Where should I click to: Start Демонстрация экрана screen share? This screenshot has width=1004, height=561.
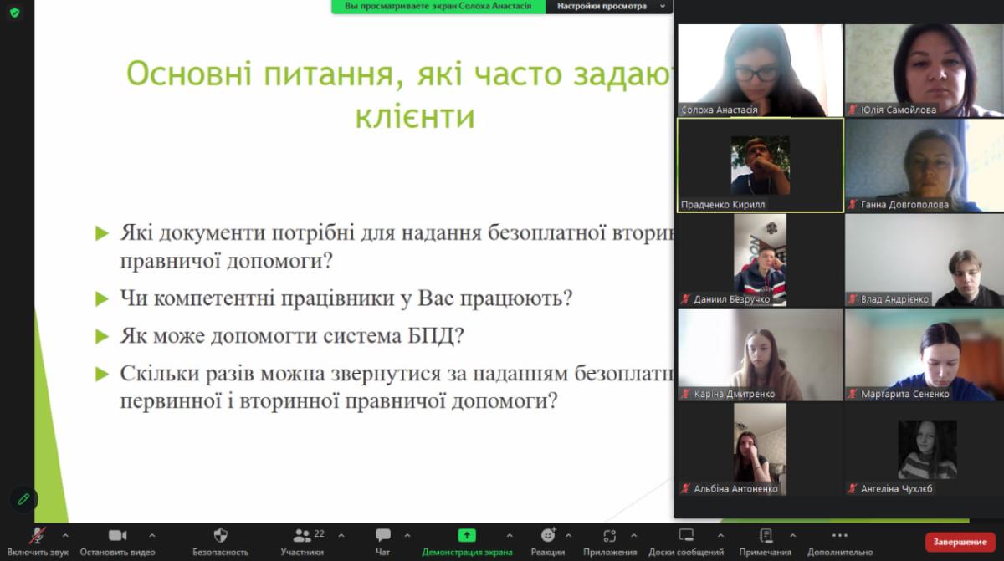[x=467, y=541]
